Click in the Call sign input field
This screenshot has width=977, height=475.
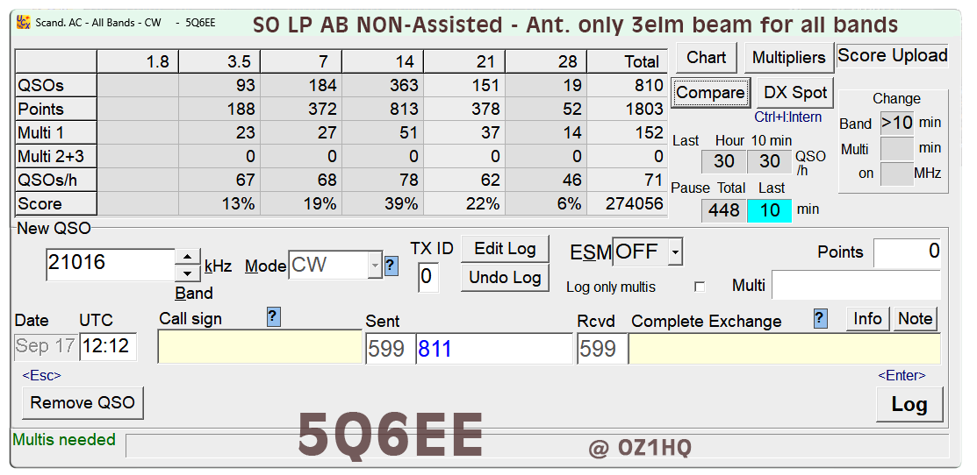point(259,348)
